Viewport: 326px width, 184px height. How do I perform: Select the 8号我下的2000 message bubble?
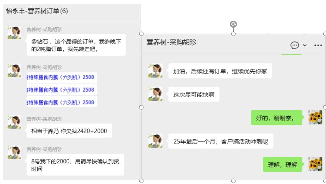pyautogui.click(x=75, y=165)
